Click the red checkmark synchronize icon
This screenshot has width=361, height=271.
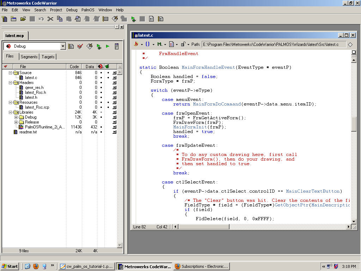pyautogui.click(x=80, y=46)
